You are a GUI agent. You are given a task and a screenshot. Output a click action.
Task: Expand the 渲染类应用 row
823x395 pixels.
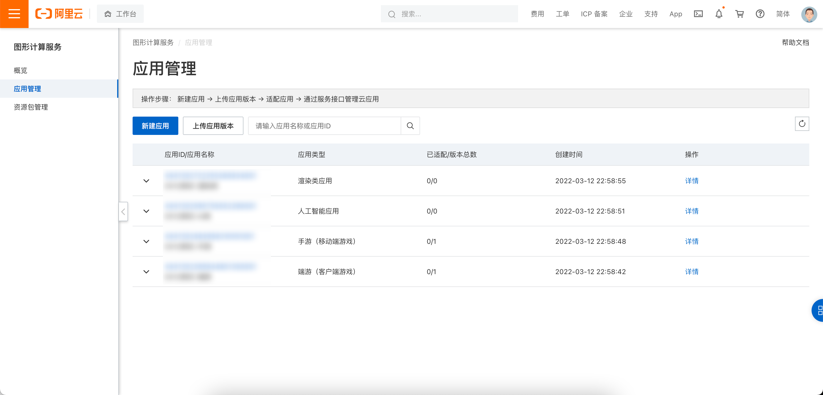pos(146,181)
